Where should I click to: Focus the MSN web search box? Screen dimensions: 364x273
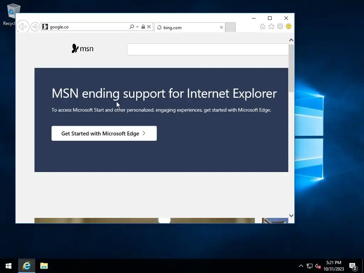(208, 49)
